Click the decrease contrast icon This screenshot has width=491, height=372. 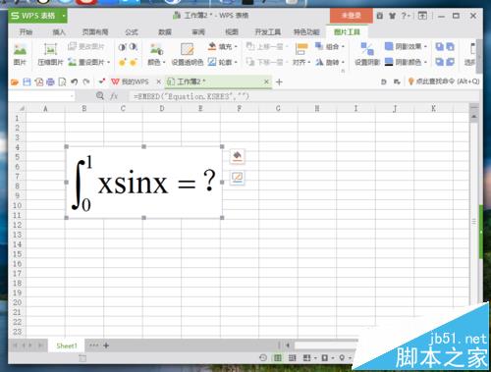(x=134, y=47)
